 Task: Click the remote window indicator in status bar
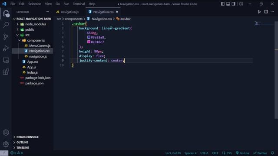point(4,153)
